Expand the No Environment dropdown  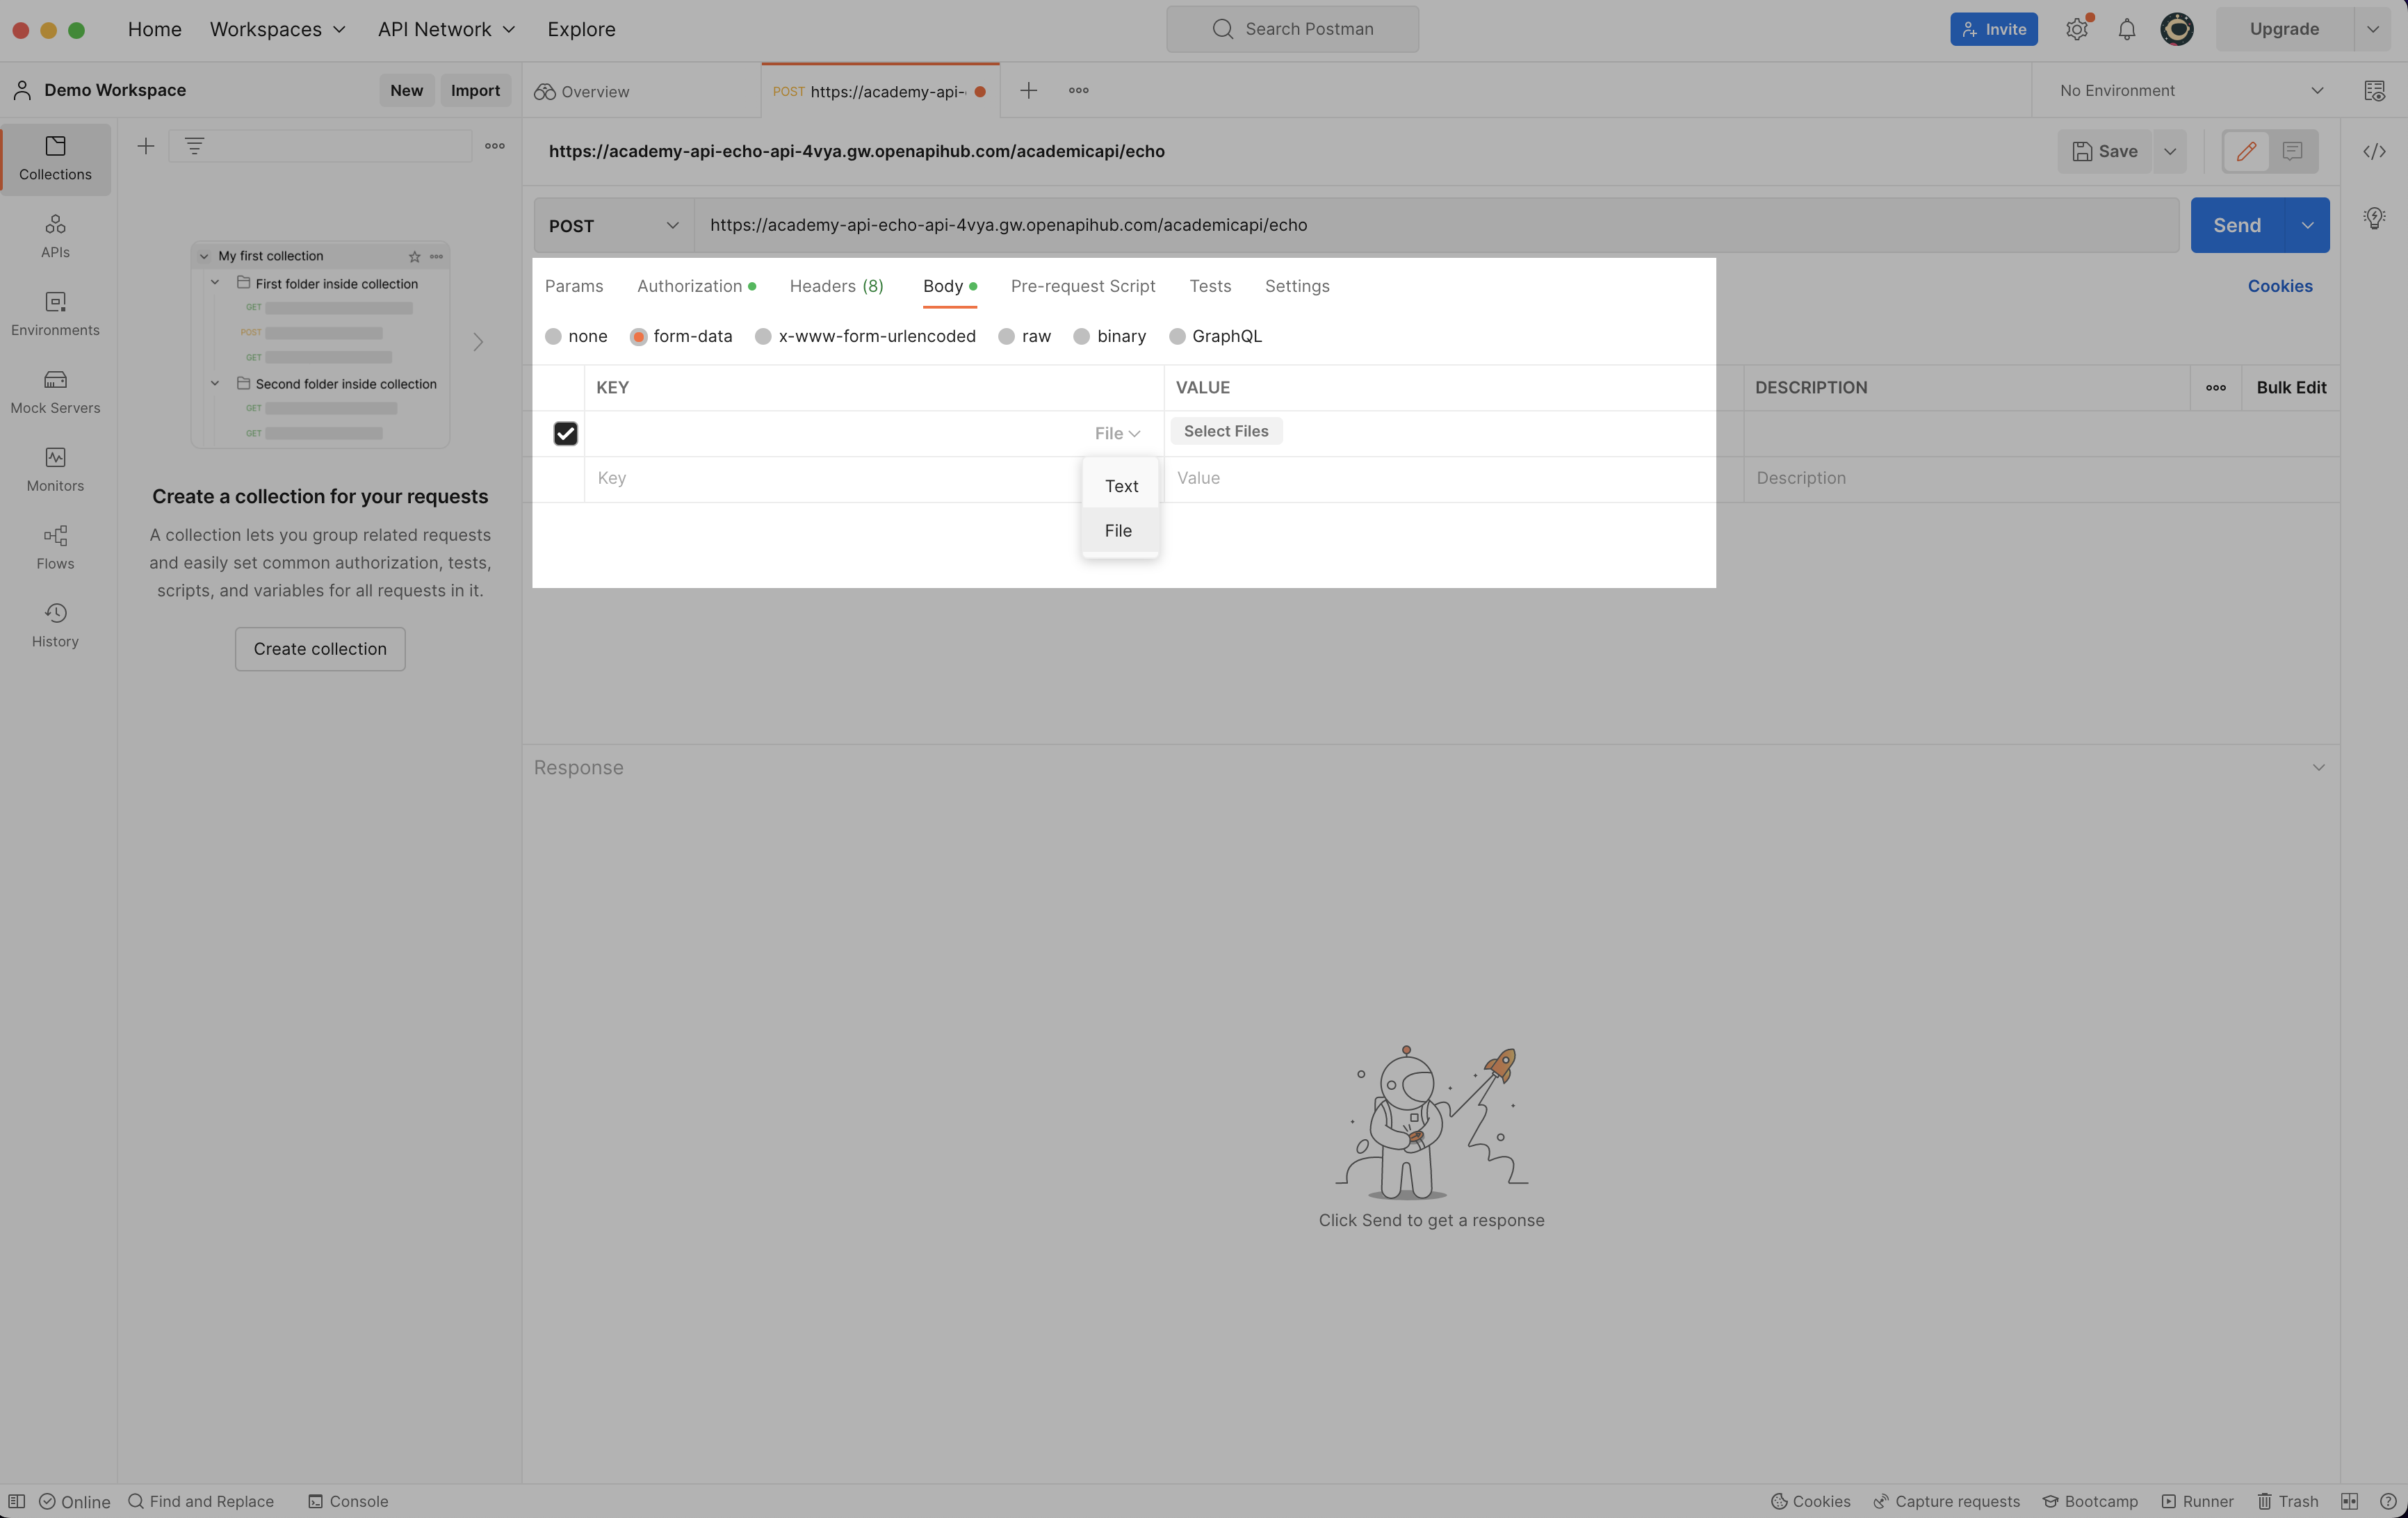[x=2190, y=91]
